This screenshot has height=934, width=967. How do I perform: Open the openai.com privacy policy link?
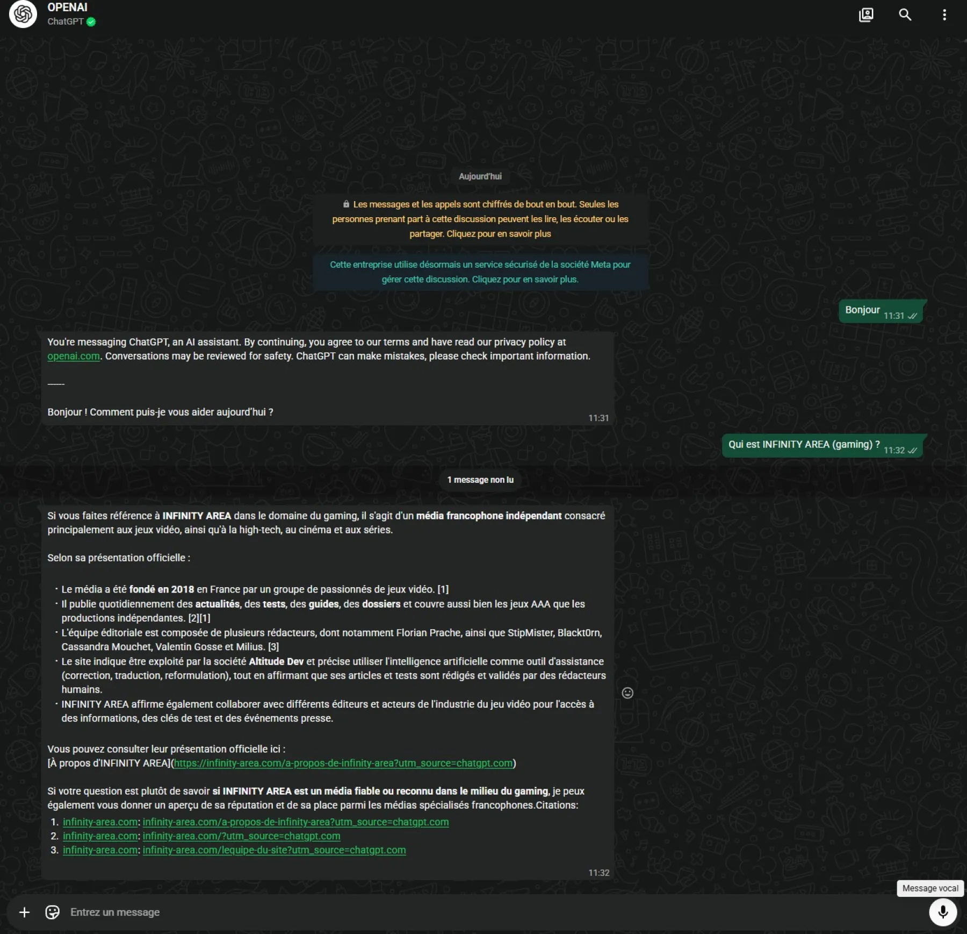[74, 356]
